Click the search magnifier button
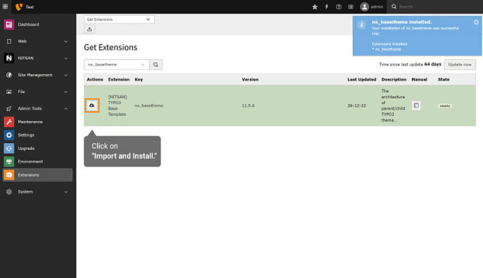 [156, 64]
